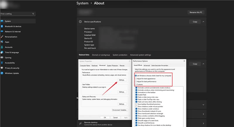This screenshot has width=234, height=127.
Task: Toggle Show shadows under windows
Action: (136, 109)
